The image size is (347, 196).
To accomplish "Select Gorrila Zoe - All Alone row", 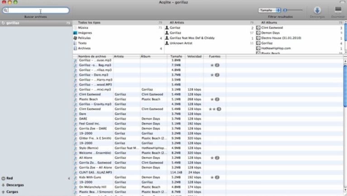I will click(x=208, y=168).
